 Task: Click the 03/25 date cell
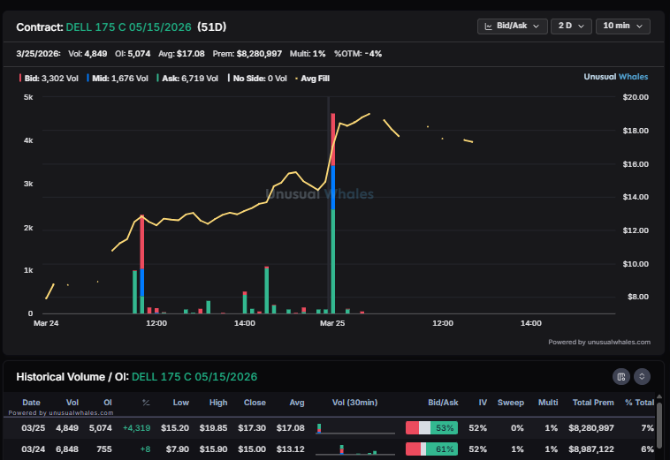(34, 427)
